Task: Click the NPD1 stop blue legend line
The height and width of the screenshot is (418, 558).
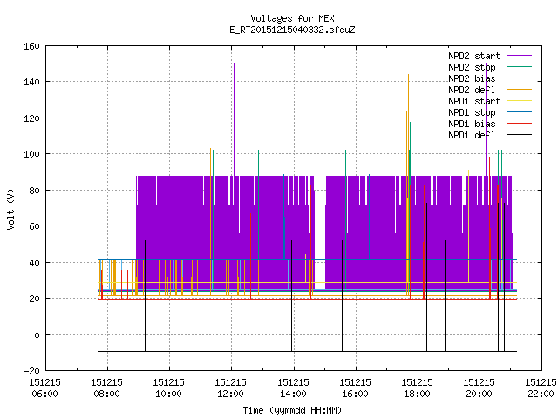Action: (519, 112)
